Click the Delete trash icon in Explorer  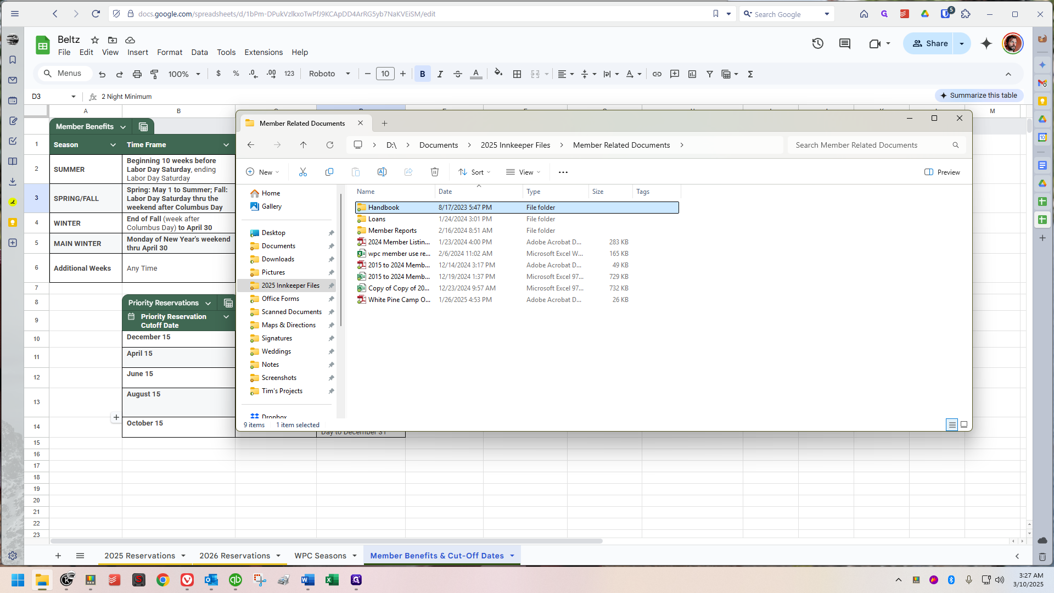coord(434,172)
